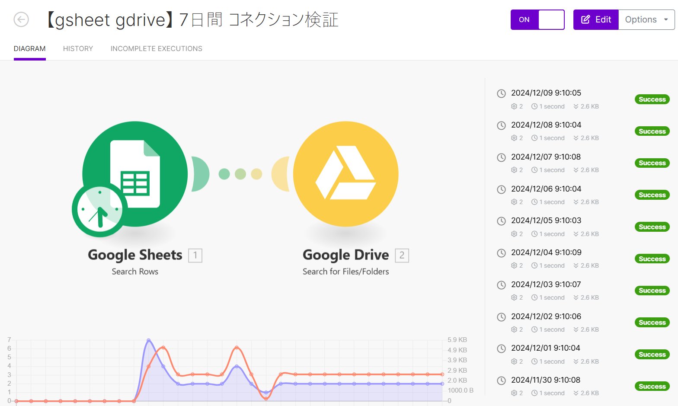Click the clock icon beside 2024/12/01 9:10:04

[x=501, y=348]
